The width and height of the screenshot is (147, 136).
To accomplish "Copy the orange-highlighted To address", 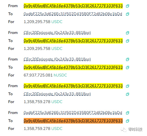I will click(x=128, y=121).
